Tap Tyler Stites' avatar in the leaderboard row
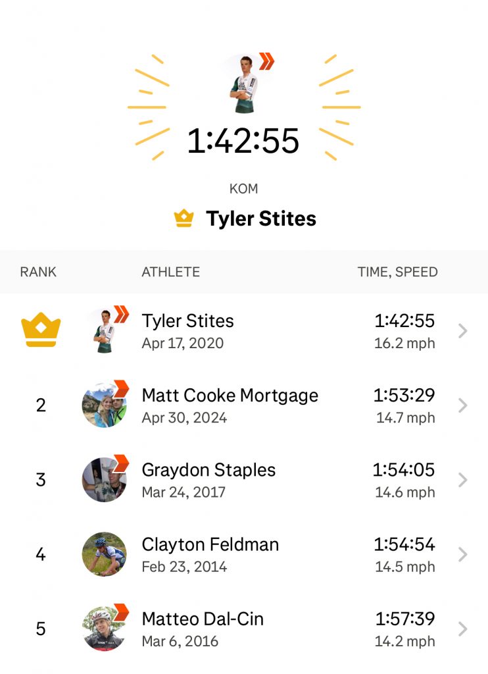 [105, 330]
